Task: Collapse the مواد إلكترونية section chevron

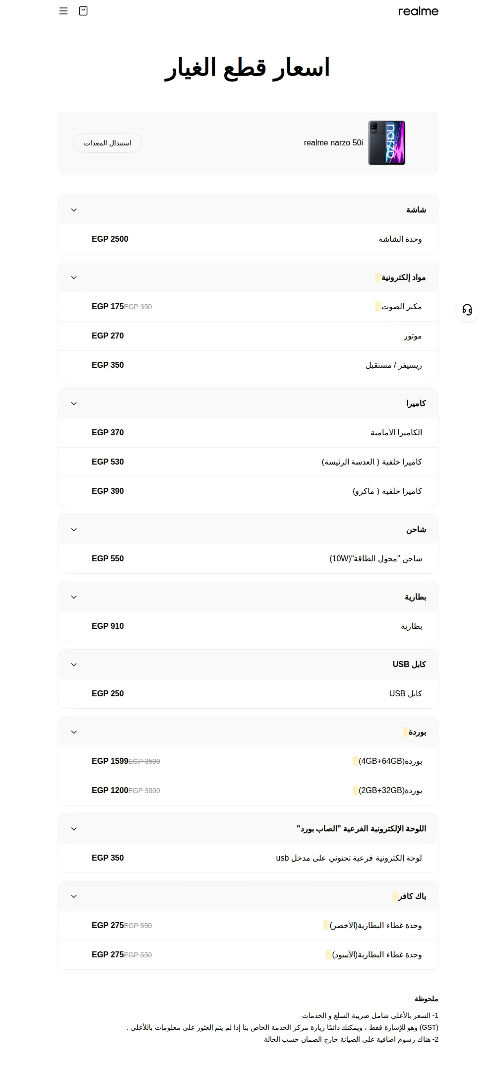Action: tap(74, 277)
